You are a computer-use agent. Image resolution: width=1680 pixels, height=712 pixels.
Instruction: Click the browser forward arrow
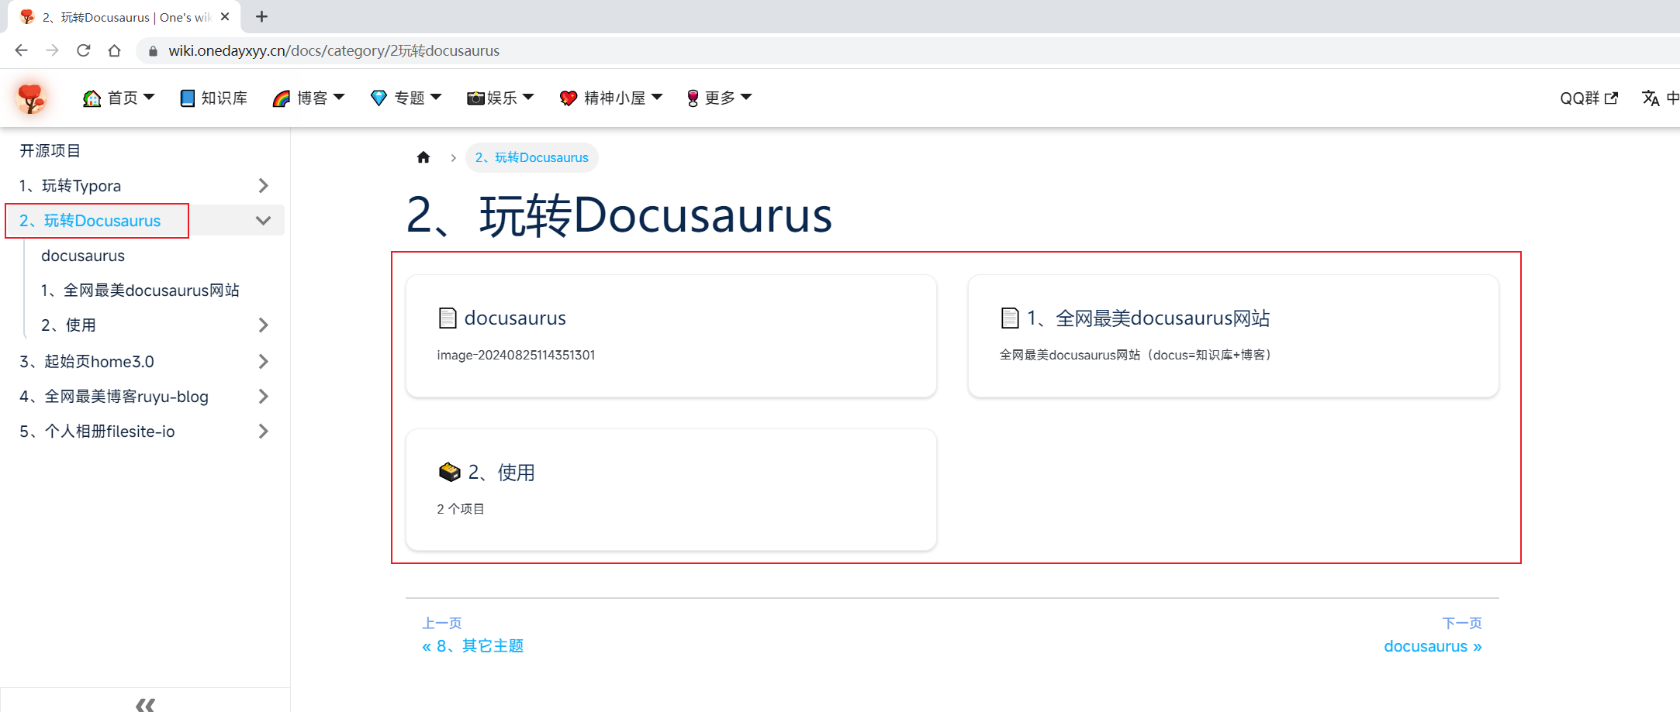click(52, 50)
